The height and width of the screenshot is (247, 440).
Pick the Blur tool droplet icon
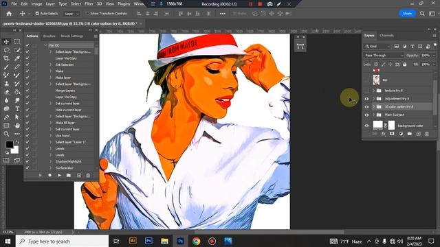tap(6, 100)
